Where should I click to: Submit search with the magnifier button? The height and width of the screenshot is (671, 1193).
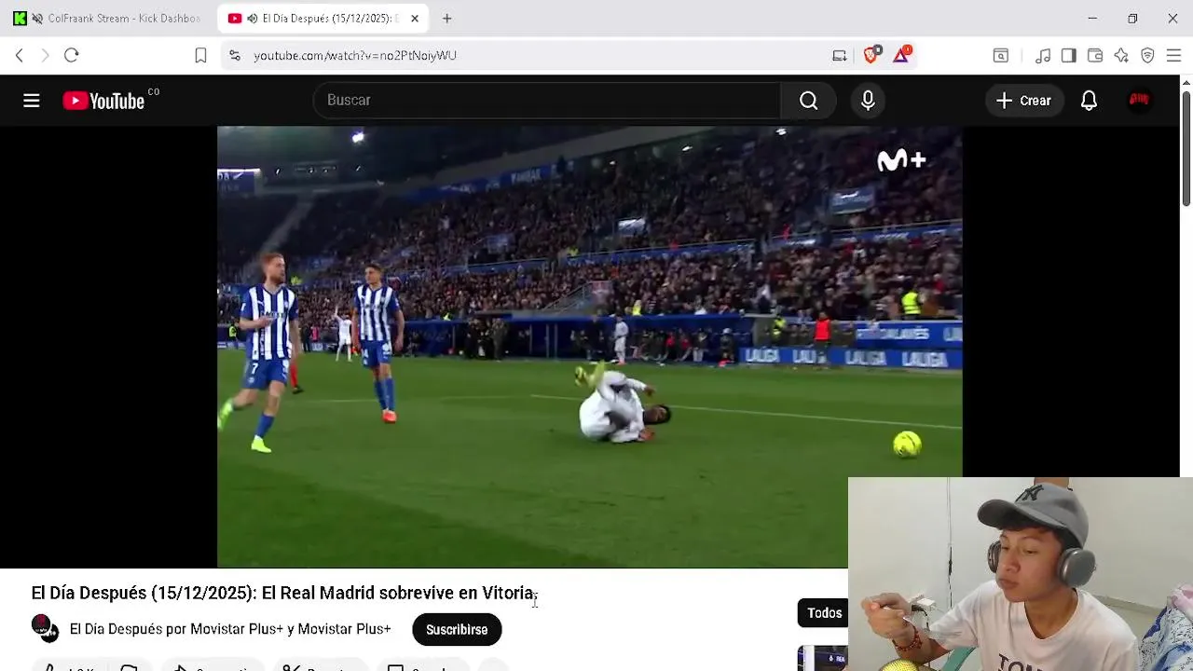click(x=808, y=100)
